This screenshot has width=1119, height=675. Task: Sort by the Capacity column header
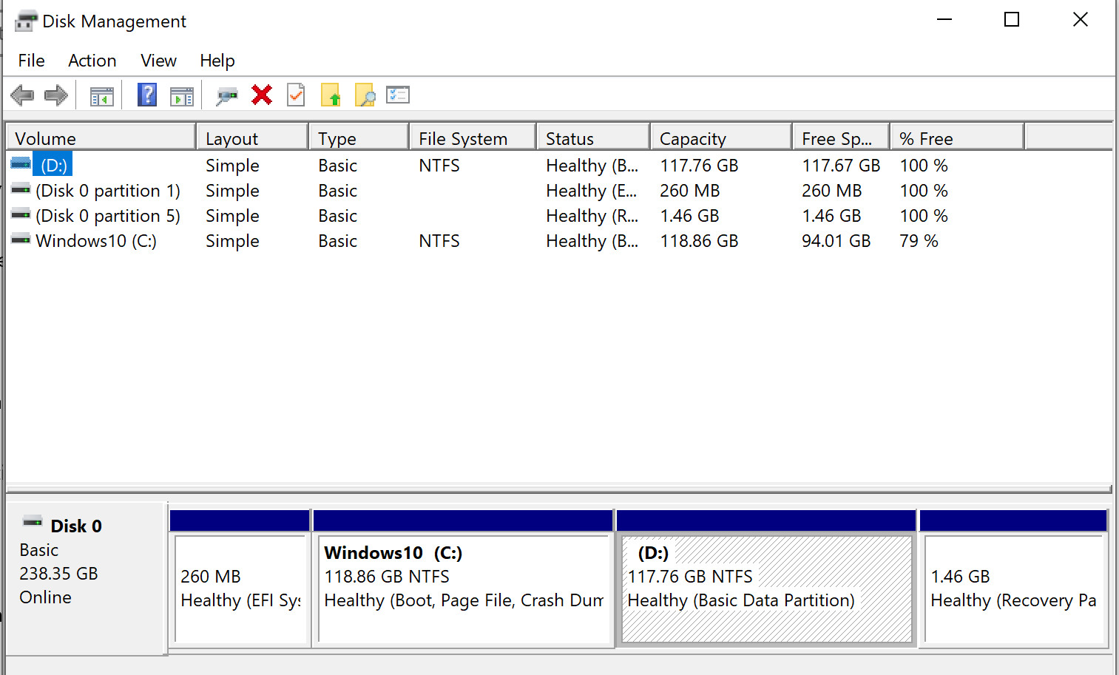pyautogui.click(x=721, y=138)
